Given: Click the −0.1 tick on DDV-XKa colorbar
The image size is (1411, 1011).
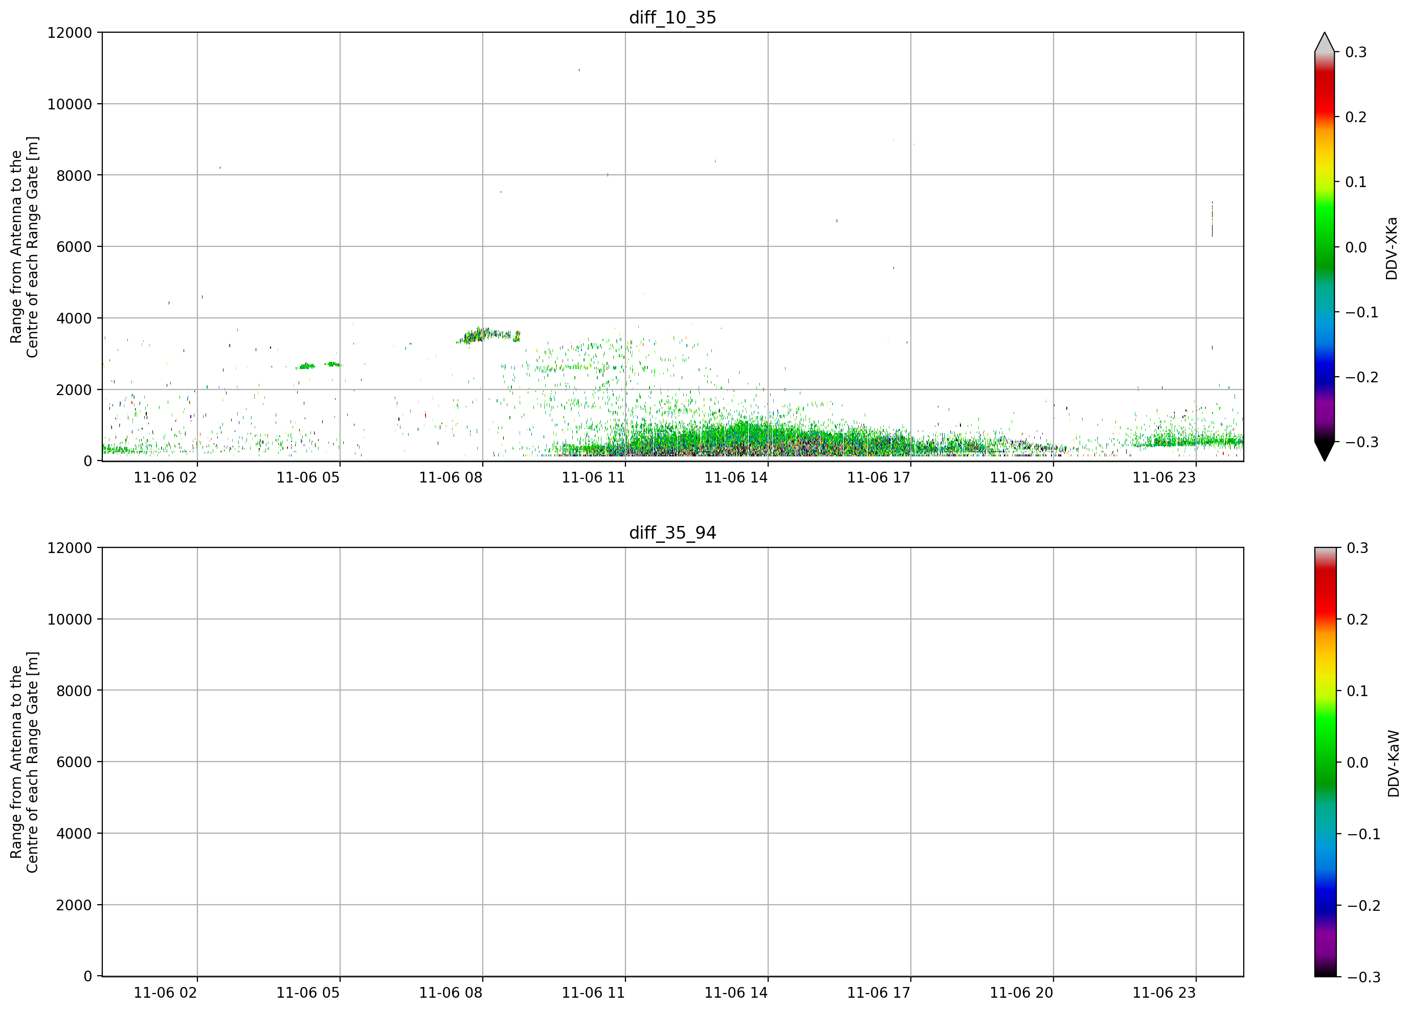Looking at the screenshot, I should pos(1362,312).
